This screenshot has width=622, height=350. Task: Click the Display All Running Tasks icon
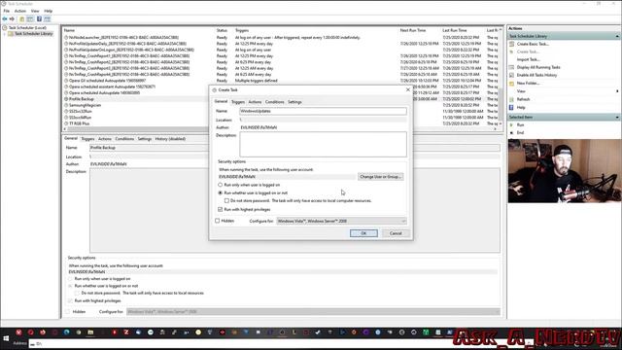[x=512, y=67]
